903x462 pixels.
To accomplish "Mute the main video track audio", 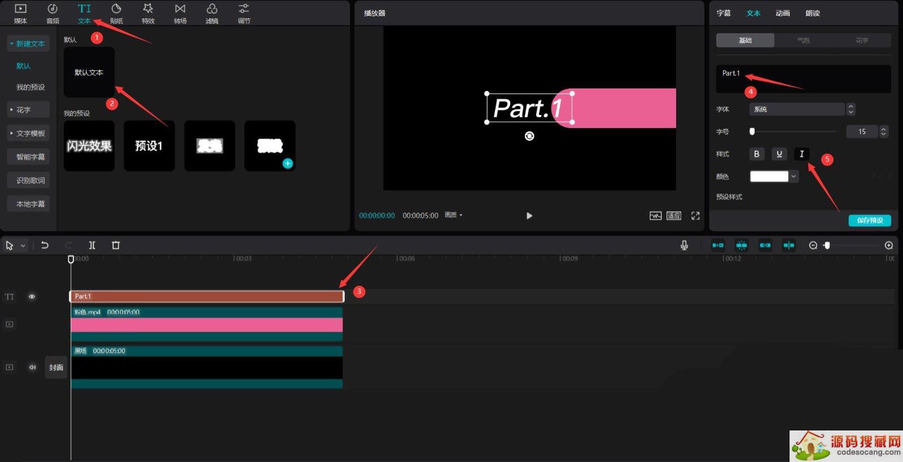I will pos(32,367).
